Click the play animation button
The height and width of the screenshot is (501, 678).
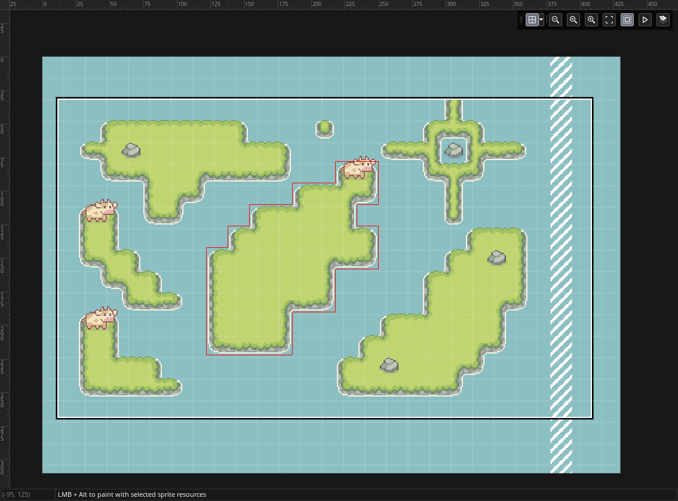(645, 20)
